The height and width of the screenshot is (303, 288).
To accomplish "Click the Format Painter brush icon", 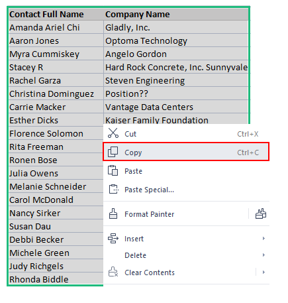I will pyautogui.click(x=113, y=213).
